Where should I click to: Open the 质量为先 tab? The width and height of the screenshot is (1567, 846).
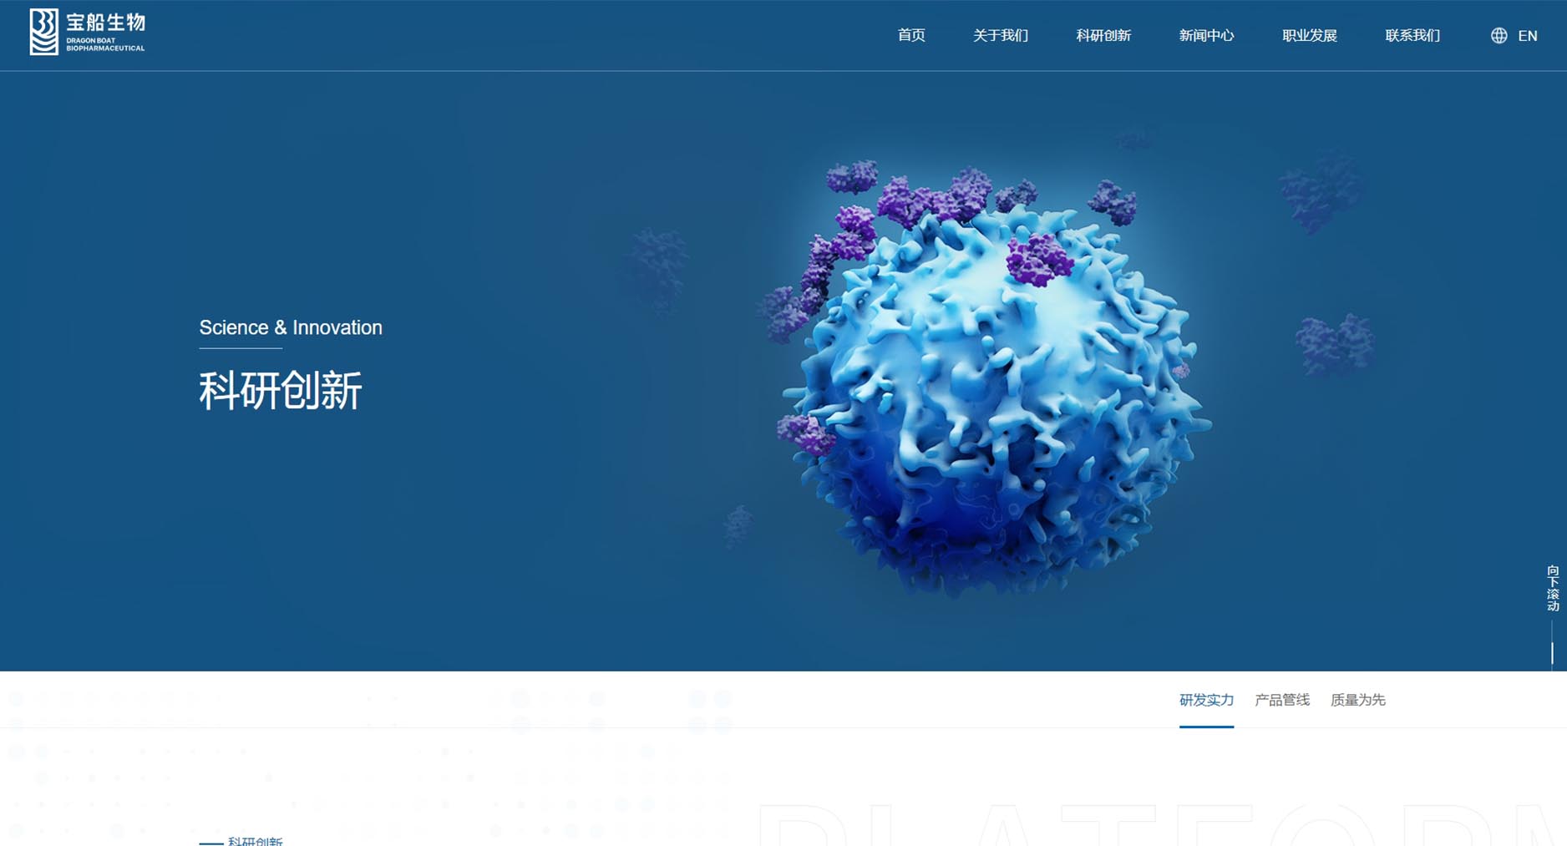coord(1357,700)
